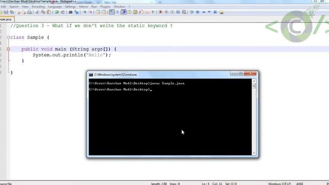Click 'Windows (CR LF)' status bar entry
329x185 pixels.
(280, 183)
